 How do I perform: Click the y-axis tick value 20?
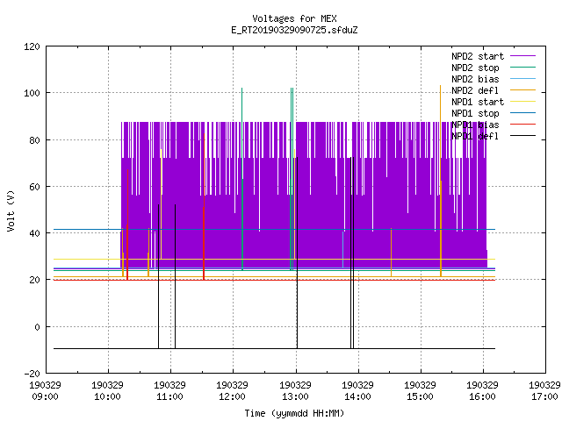coord(34,281)
